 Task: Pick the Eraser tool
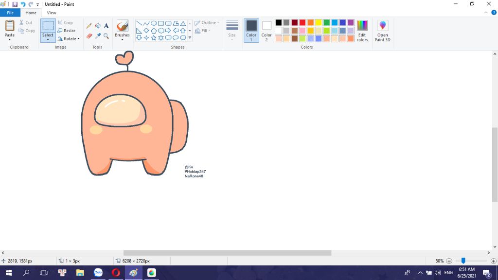tap(89, 36)
